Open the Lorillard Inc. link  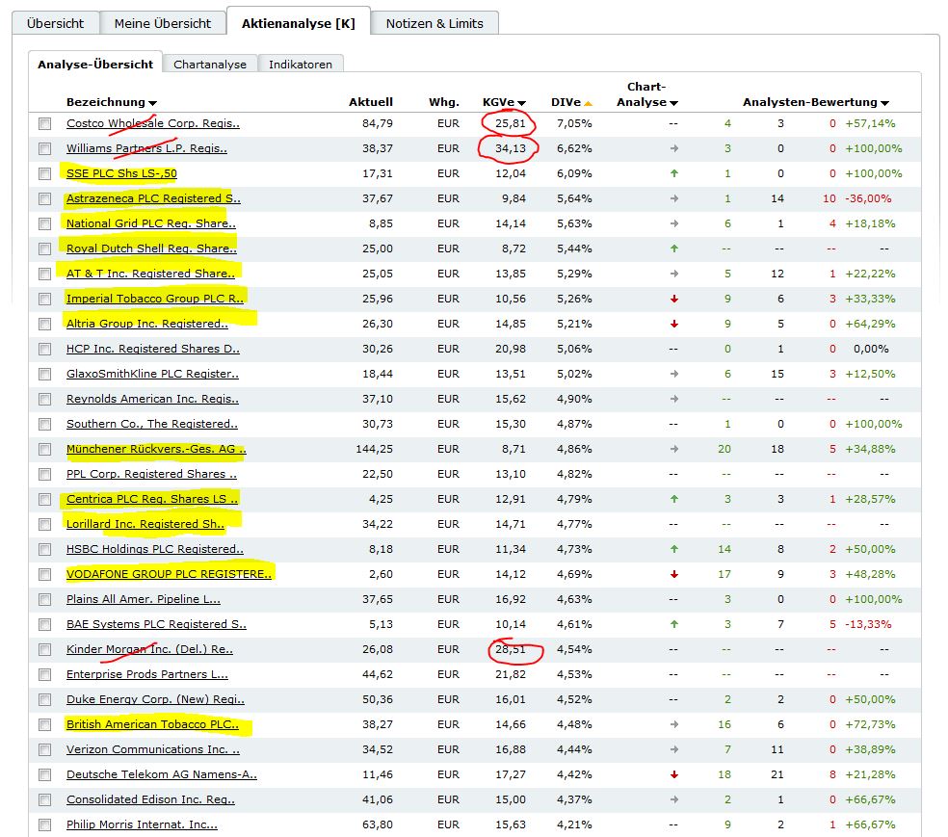coord(145,524)
